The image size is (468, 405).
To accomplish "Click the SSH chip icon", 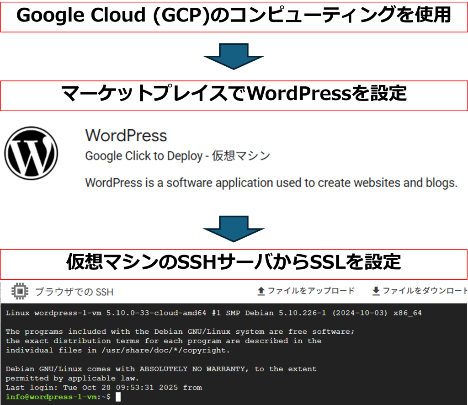I will click(20, 291).
